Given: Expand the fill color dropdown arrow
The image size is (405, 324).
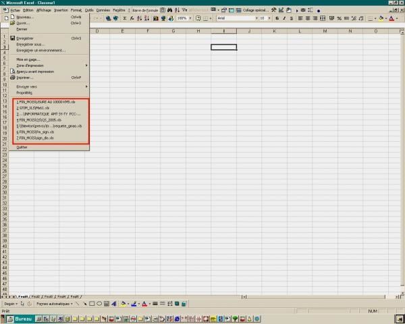Looking at the screenshot, I should [x=386, y=18].
